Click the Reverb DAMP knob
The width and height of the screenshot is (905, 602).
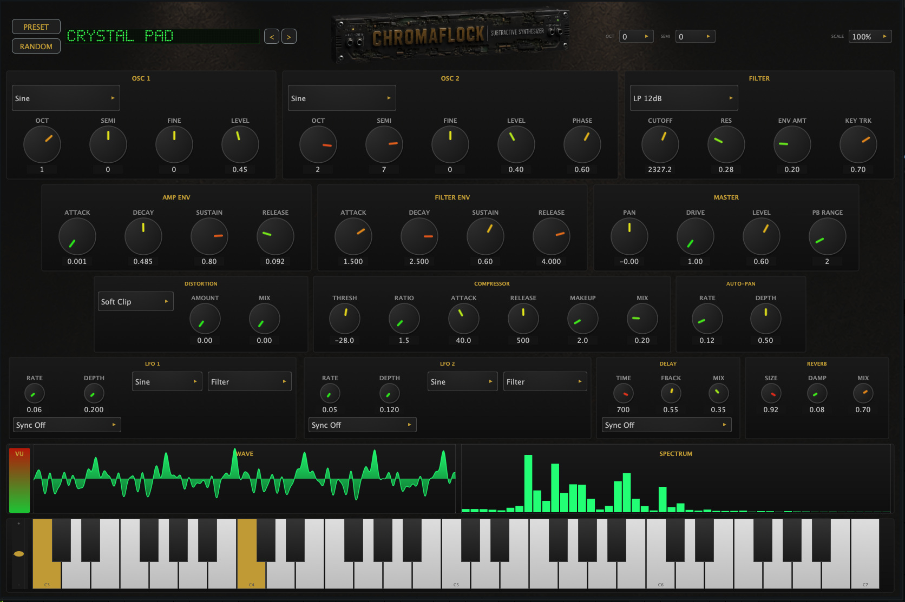(x=817, y=393)
